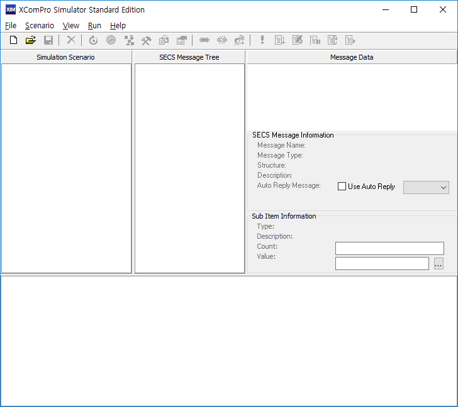
Task: Maximize the XComPro Simulator window
Action: 413,9
